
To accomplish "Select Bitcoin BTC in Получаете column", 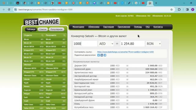I will (56, 39).
